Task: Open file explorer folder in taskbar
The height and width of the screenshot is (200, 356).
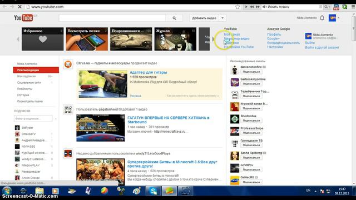Action: point(39,191)
